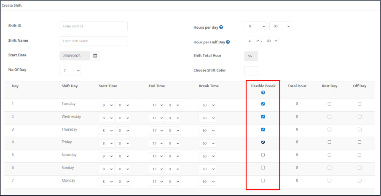Image resolution: width=381 pixels, height=196 pixels.
Task: Check Rest Day for Wednesday
Action: [330, 117]
